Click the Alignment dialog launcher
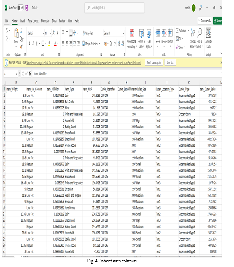 101,55
